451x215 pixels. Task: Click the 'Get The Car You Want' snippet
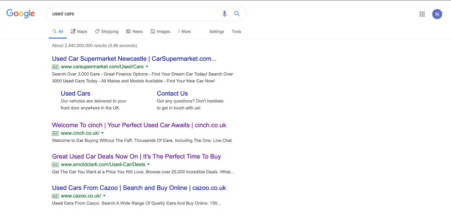click(x=143, y=172)
